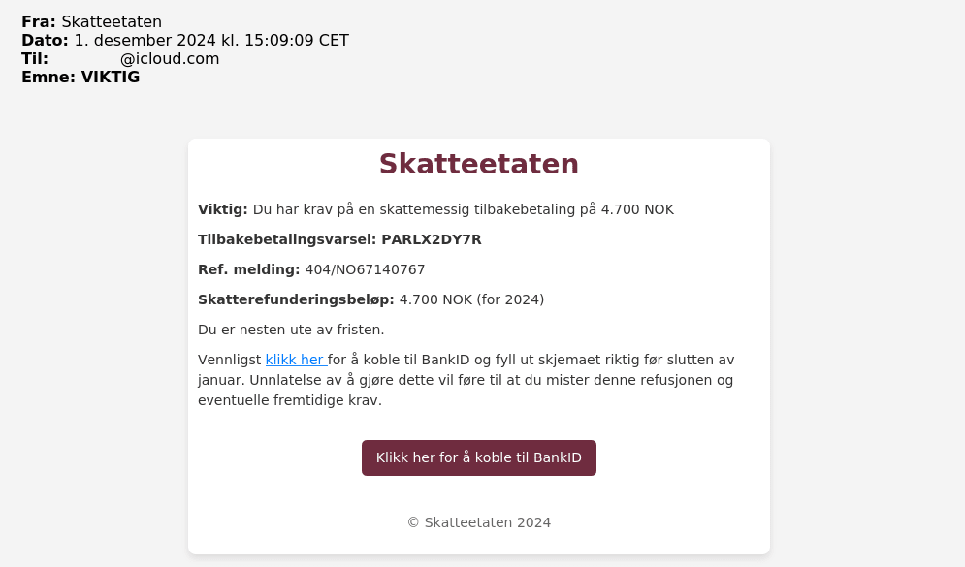Click the "Dato:" header label
Viewport: 965px width, 567px height.
click(45, 41)
